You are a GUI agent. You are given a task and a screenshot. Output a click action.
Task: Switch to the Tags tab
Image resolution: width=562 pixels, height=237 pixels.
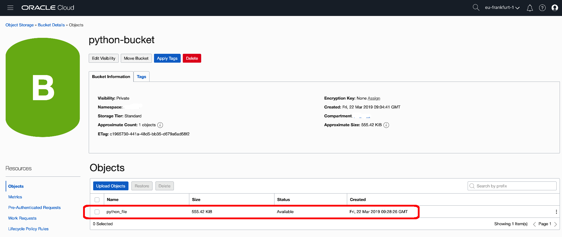(142, 77)
